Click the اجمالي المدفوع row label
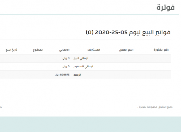Screen dimensions: 181x132 click(x=83, y=67)
